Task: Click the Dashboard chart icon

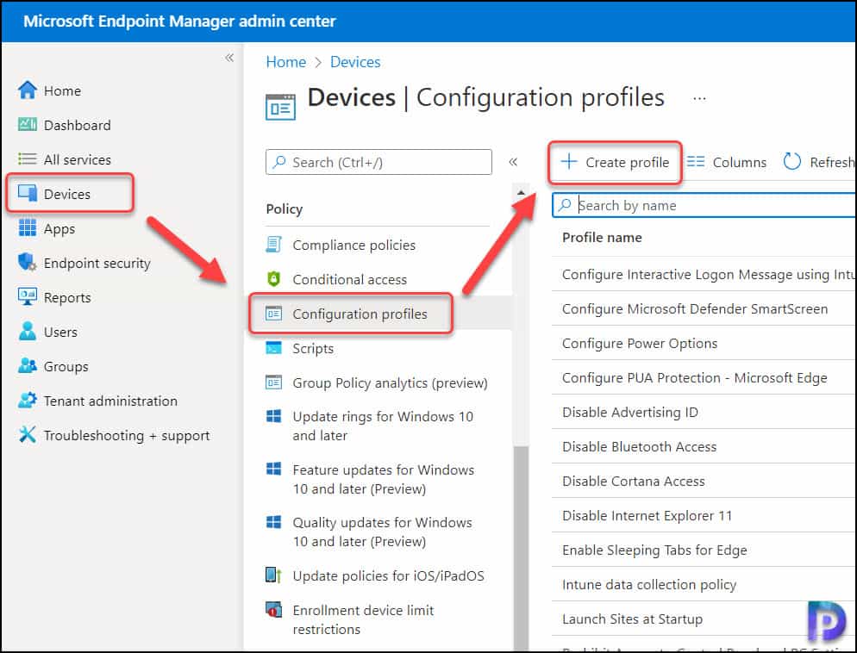Action: click(x=28, y=125)
